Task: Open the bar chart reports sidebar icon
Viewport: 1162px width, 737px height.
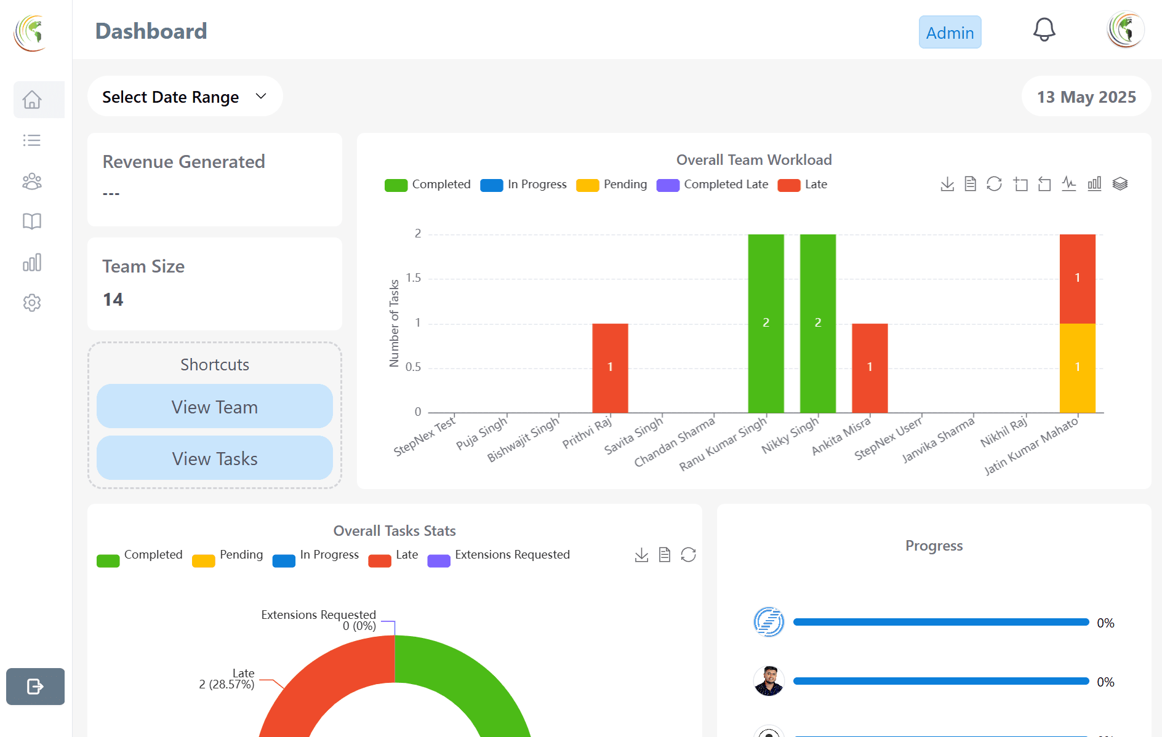Action: pyautogui.click(x=32, y=262)
